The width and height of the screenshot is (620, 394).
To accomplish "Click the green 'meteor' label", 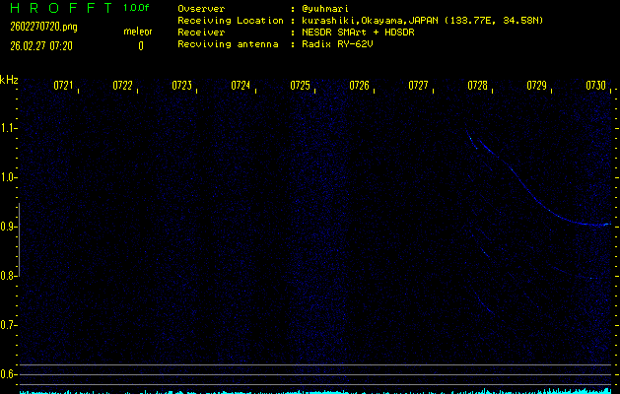I will pyautogui.click(x=138, y=32).
